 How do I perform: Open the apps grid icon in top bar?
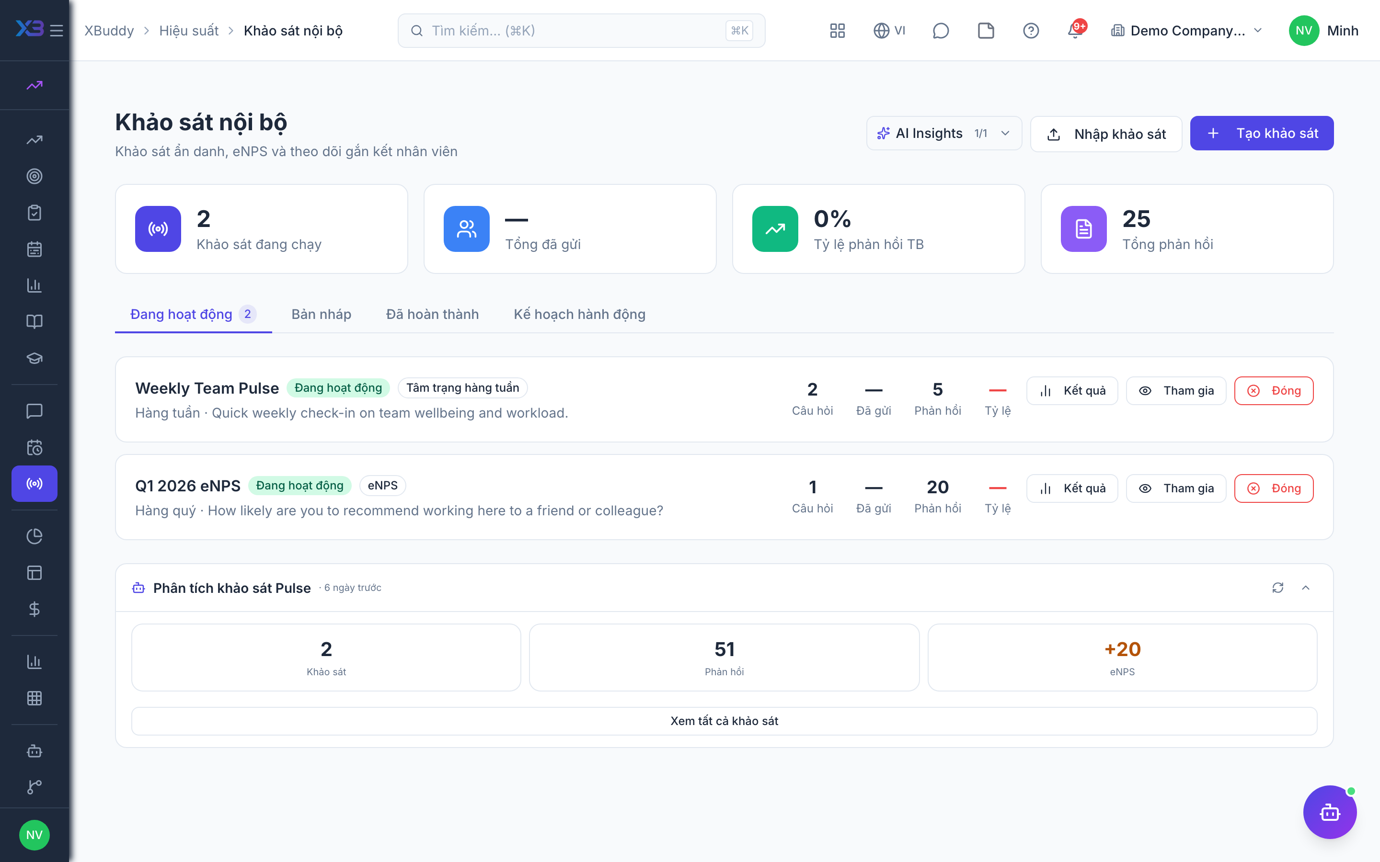tap(837, 30)
